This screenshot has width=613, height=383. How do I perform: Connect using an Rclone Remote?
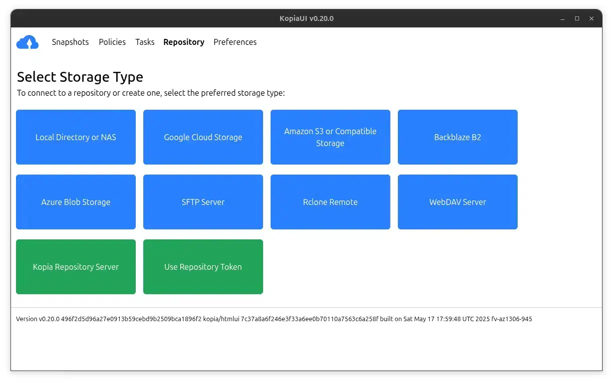(x=330, y=202)
